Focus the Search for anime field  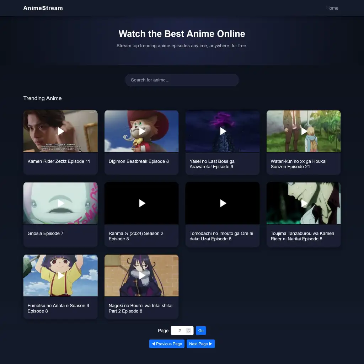pos(182,80)
